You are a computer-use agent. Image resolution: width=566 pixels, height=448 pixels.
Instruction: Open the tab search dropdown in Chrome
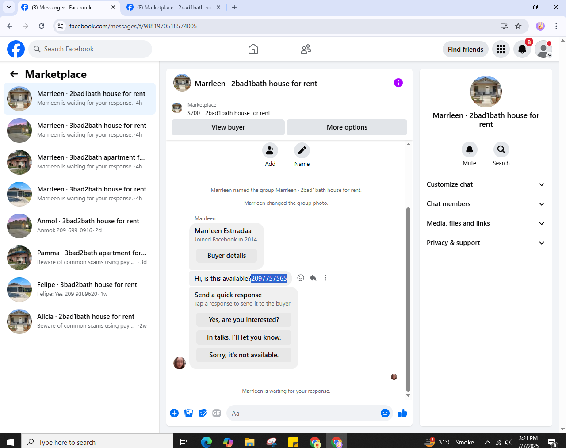coord(9,7)
